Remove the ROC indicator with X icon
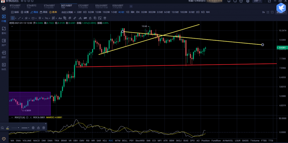This screenshot has width=288, height=143. [x=31, y=117]
